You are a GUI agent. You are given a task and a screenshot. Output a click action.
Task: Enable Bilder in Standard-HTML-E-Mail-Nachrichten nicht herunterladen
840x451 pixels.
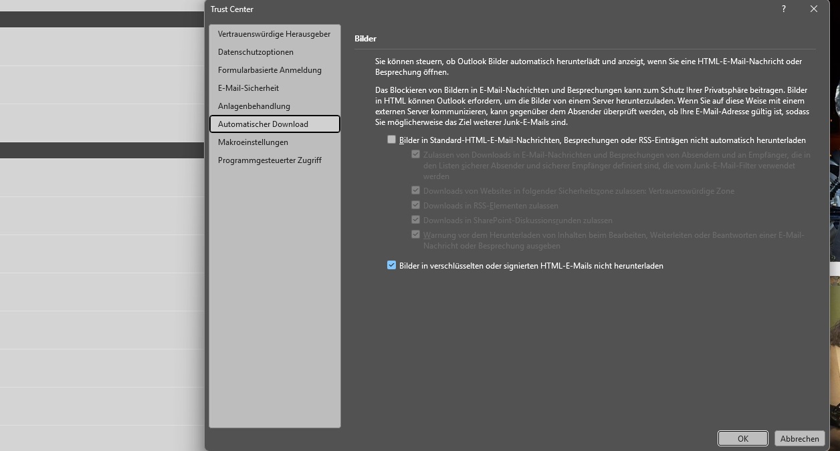point(392,140)
